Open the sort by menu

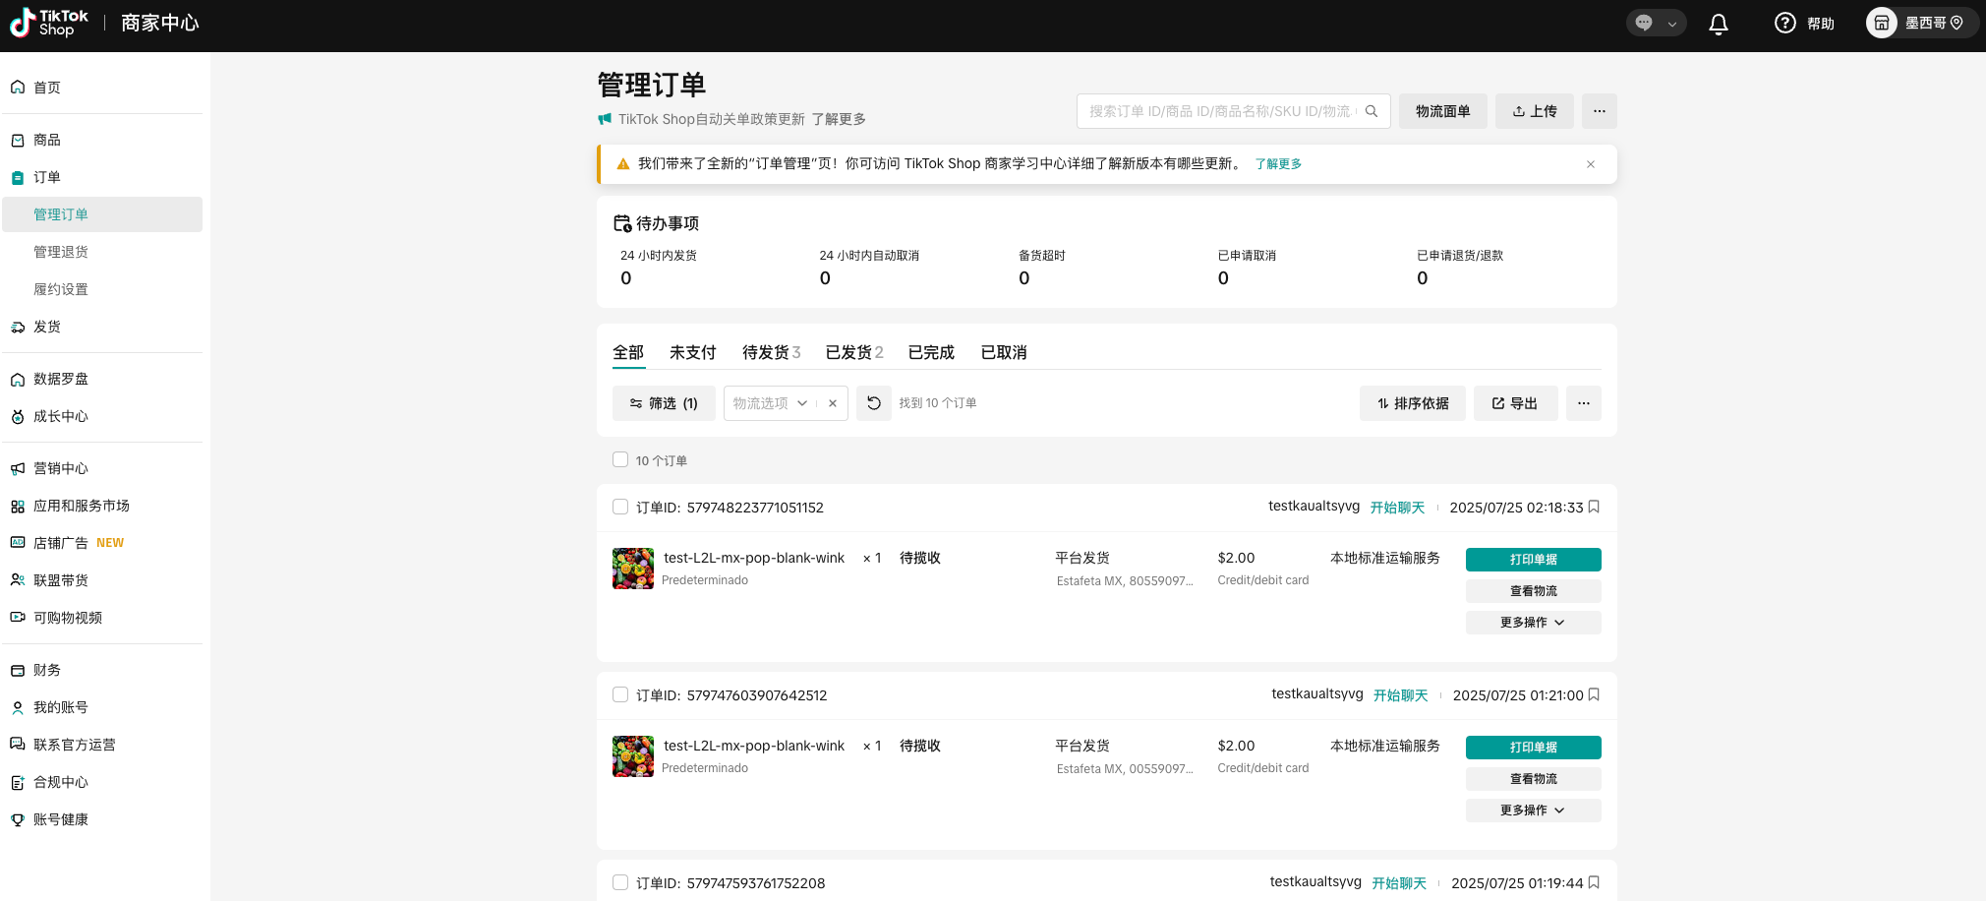tap(1412, 403)
